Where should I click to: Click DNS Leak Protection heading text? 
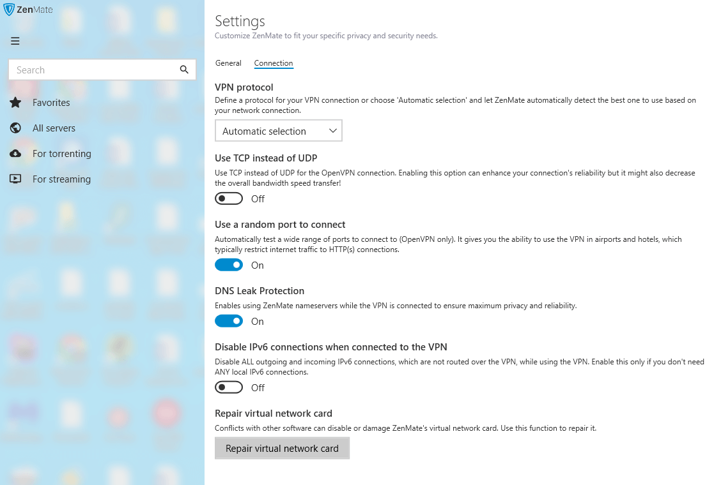[260, 291]
